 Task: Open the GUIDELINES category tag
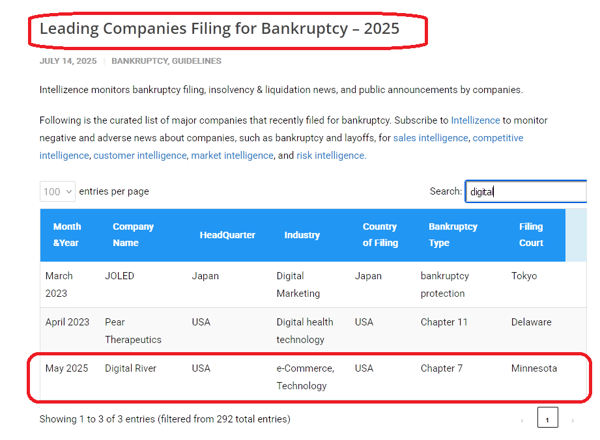coord(197,61)
